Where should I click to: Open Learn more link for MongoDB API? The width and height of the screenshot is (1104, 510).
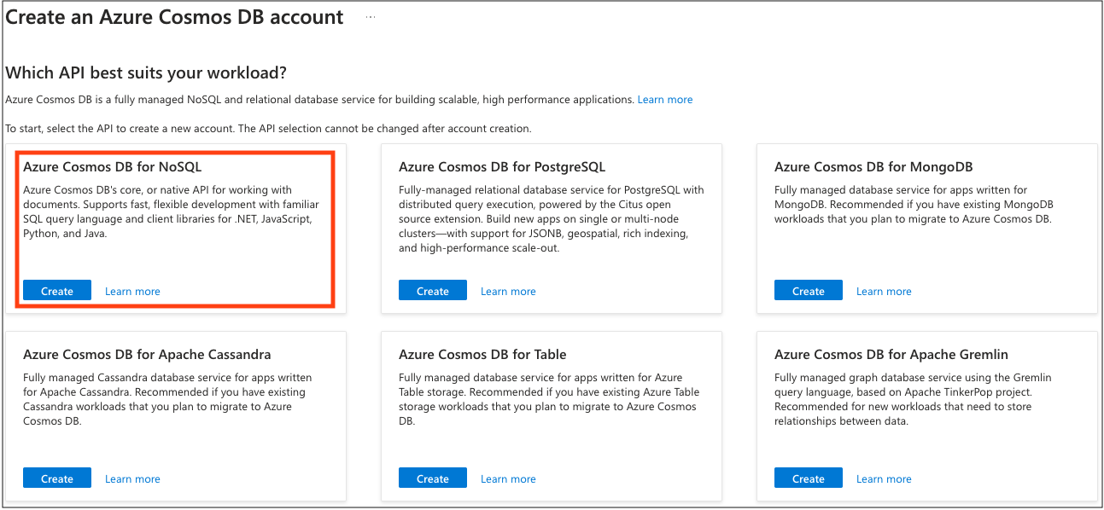(884, 292)
